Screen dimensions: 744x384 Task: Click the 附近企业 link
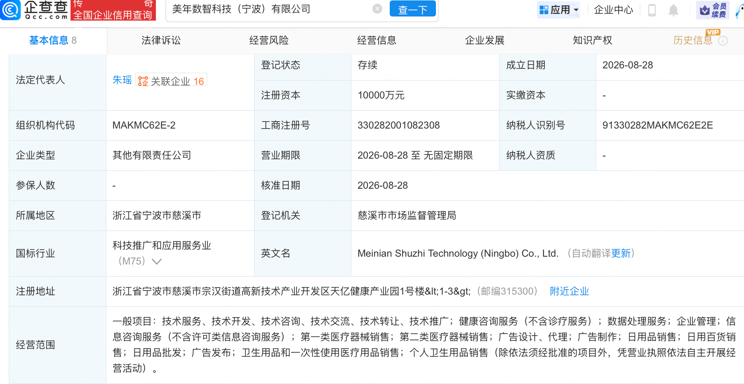(569, 291)
